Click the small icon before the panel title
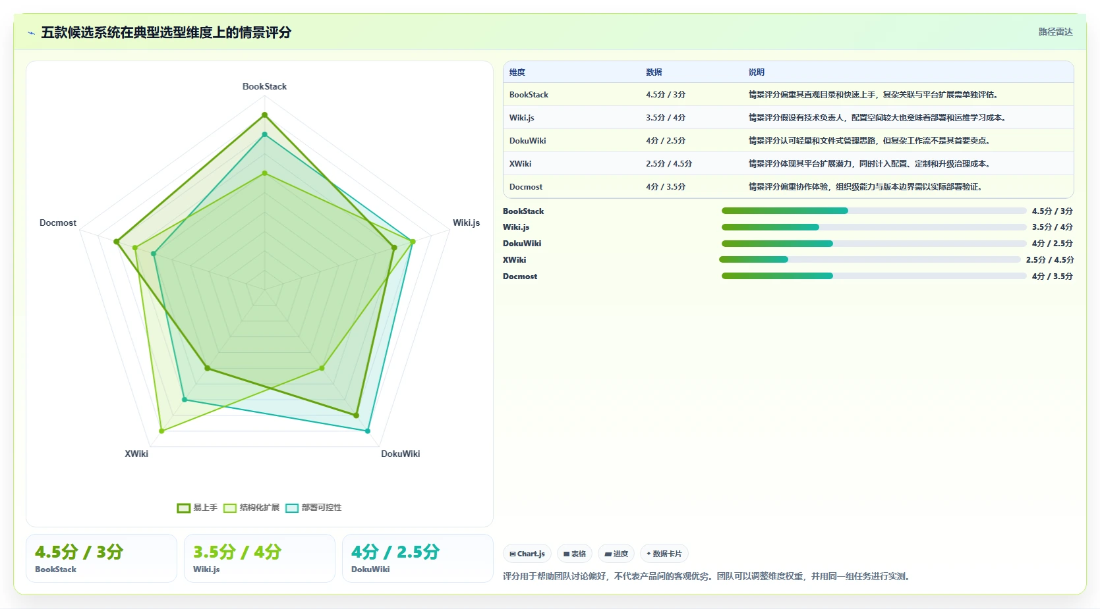This screenshot has height=609, width=1100. (x=31, y=33)
